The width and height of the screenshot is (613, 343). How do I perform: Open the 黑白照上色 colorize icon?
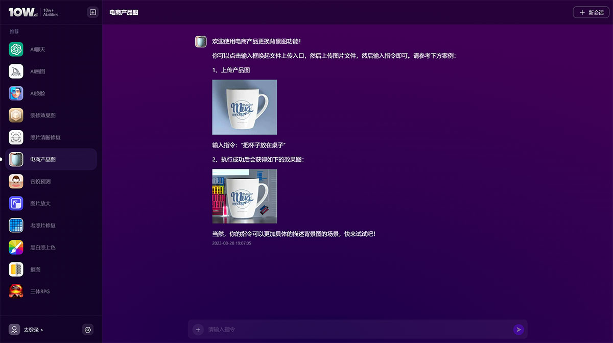(16, 247)
